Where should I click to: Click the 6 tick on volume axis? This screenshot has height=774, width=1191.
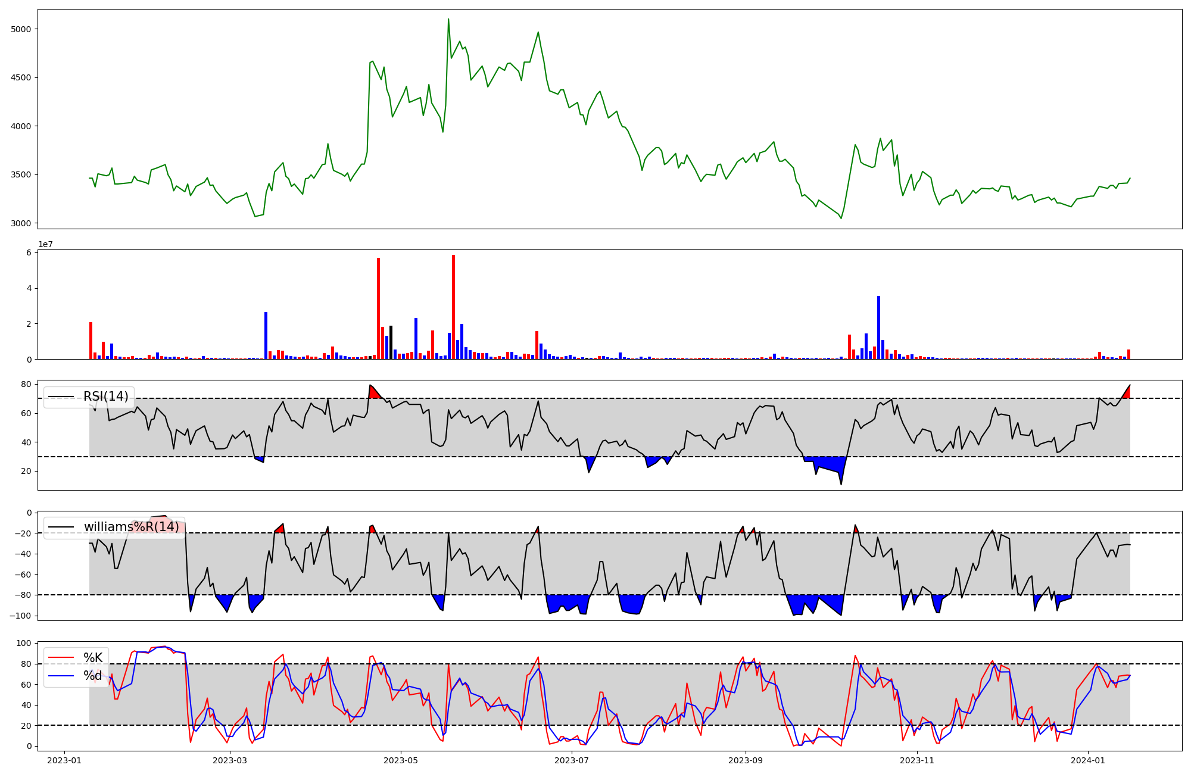(x=29, y=253)
